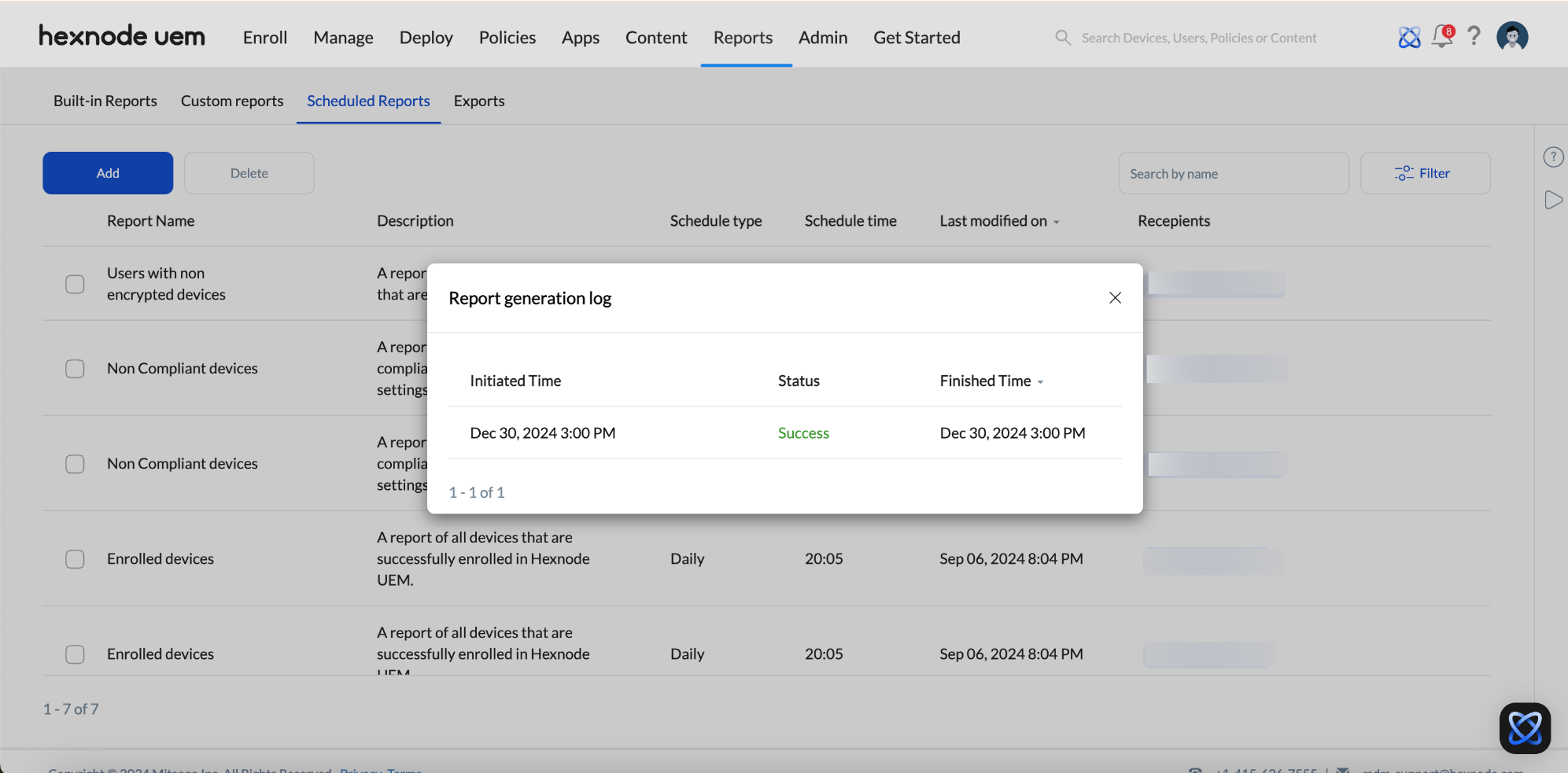Open the Reports menu

click(x=743, y=38)
